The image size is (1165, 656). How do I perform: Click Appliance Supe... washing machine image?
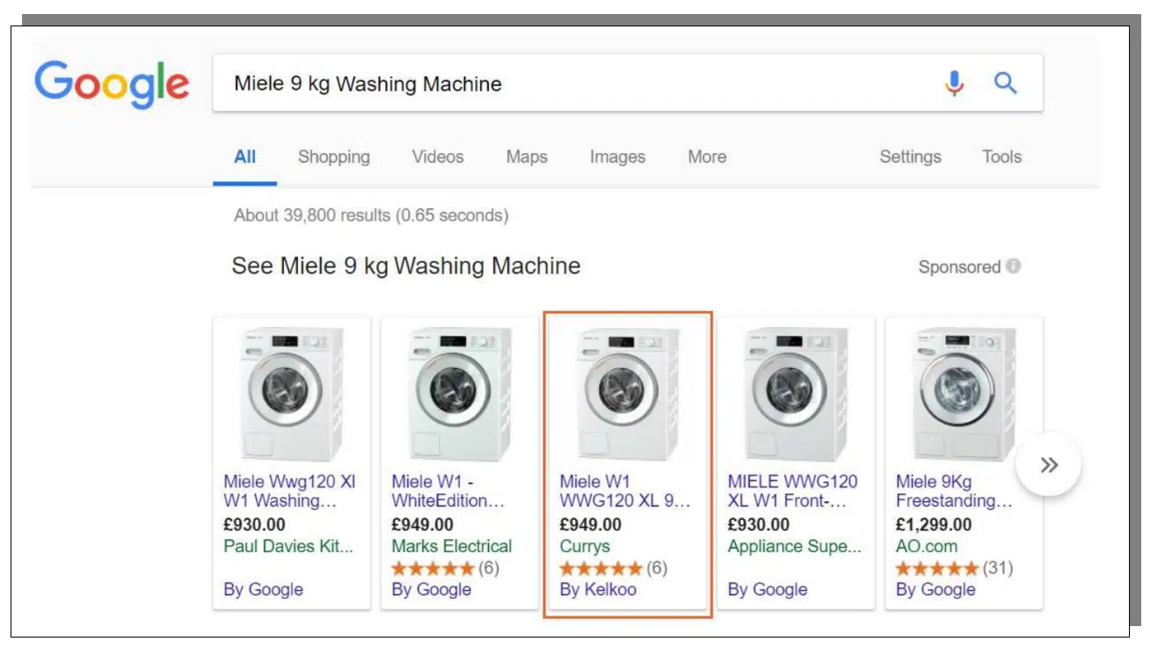click(x=796, y=393)
